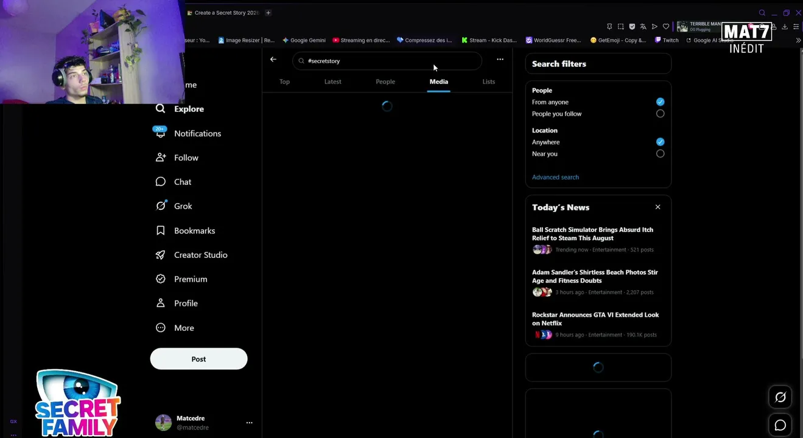Click the browser pin icon in toolbar
803x438 pixels.
click(x=609, y=27)
